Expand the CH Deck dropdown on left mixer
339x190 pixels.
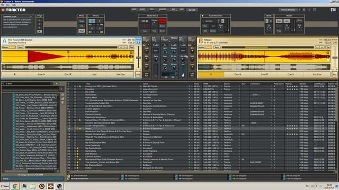point(156,42)
